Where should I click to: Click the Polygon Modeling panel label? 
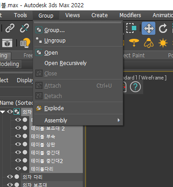click(x=10, y=64)
